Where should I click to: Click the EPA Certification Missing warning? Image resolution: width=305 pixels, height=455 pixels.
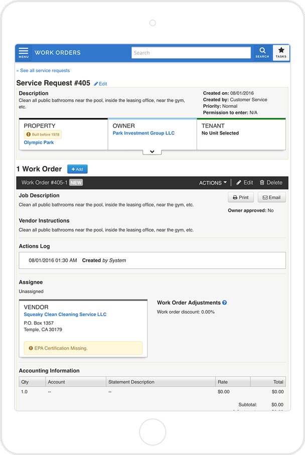83,348
